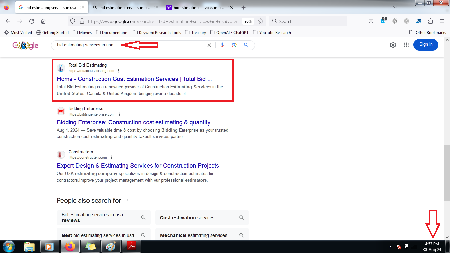Open Google quick settings gear
Viewport: 450px width, 253px height.
tap(393, 45)
